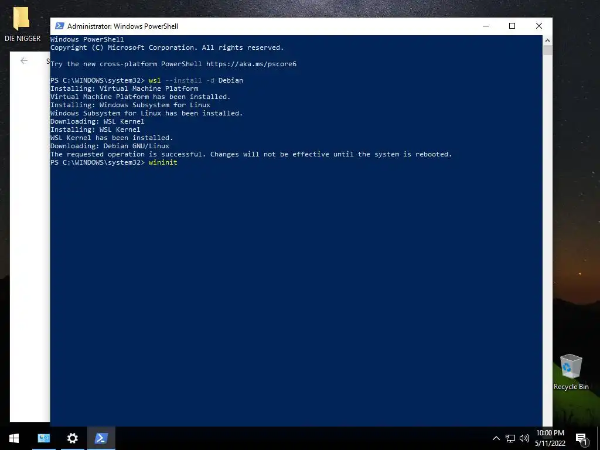The width and height of the screenshot is (600, 450).
Task: Open the blue taskbar app beside the Start button
Action: 43,438
